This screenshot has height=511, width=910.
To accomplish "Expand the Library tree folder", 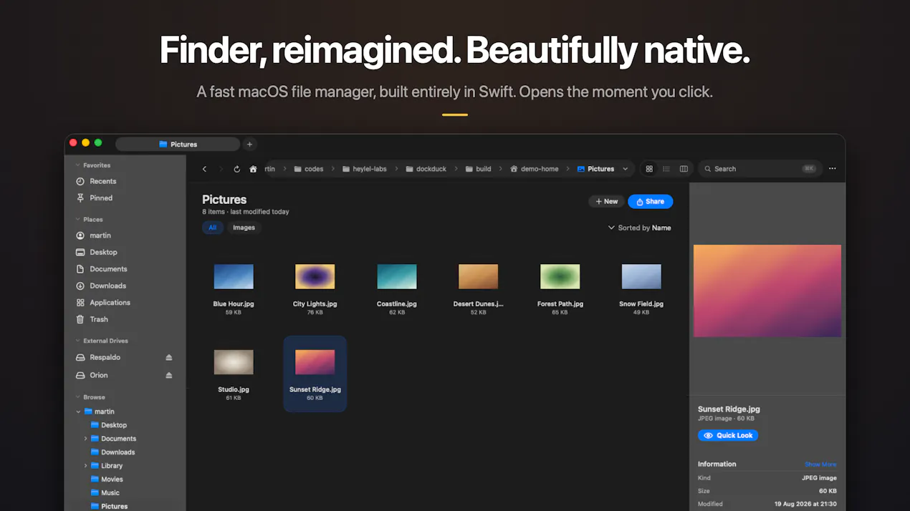I will click(x=86, y=466).
